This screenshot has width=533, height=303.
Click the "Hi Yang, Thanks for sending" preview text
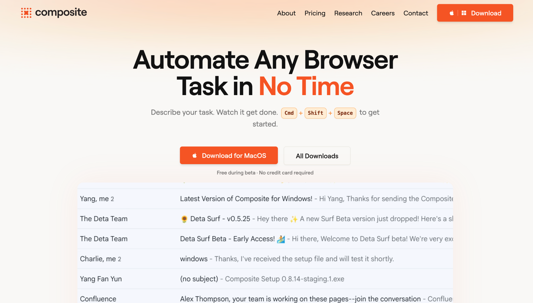386,199
